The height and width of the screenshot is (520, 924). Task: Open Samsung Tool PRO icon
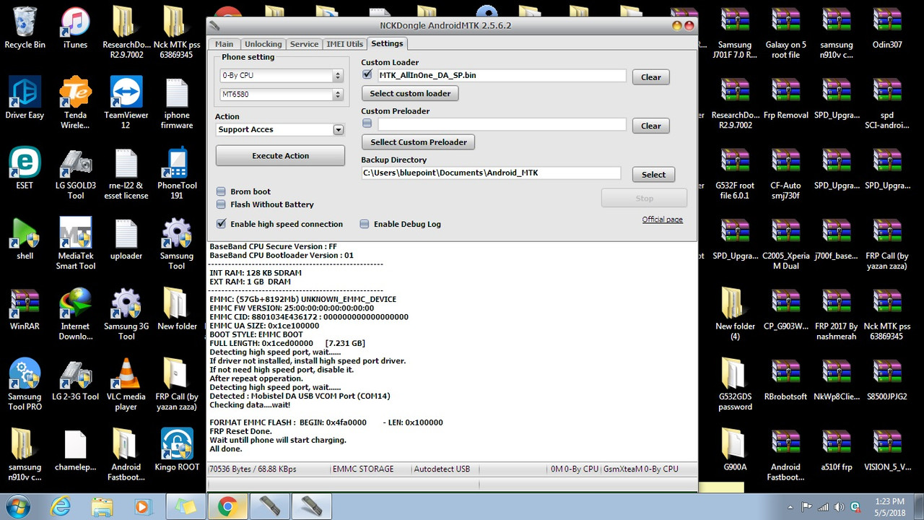25,384
